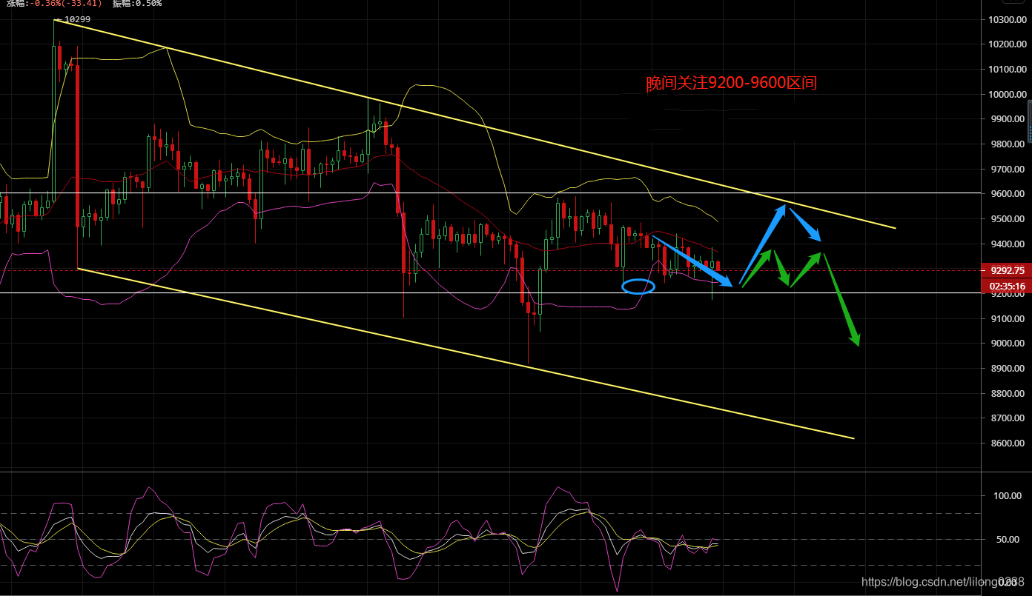
Task: Click the 10299 high price marker label
Action: click(x=76, y=19)
